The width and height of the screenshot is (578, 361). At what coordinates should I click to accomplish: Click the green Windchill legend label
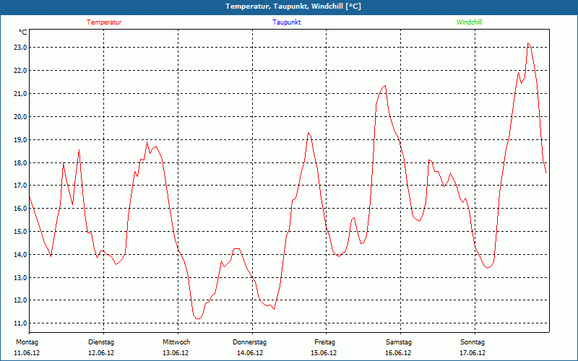[x=469, y=22]
